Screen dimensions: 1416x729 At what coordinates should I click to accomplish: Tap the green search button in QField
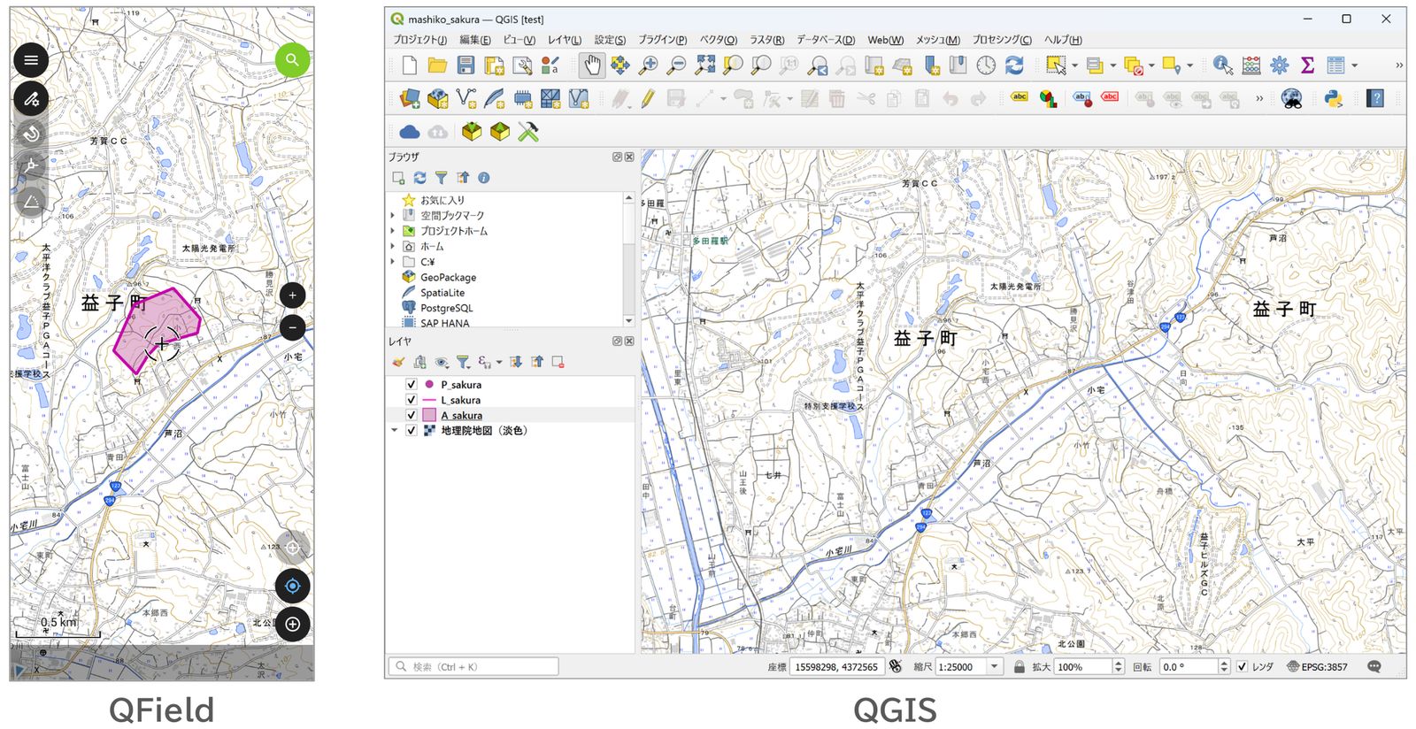coord(292,60)
